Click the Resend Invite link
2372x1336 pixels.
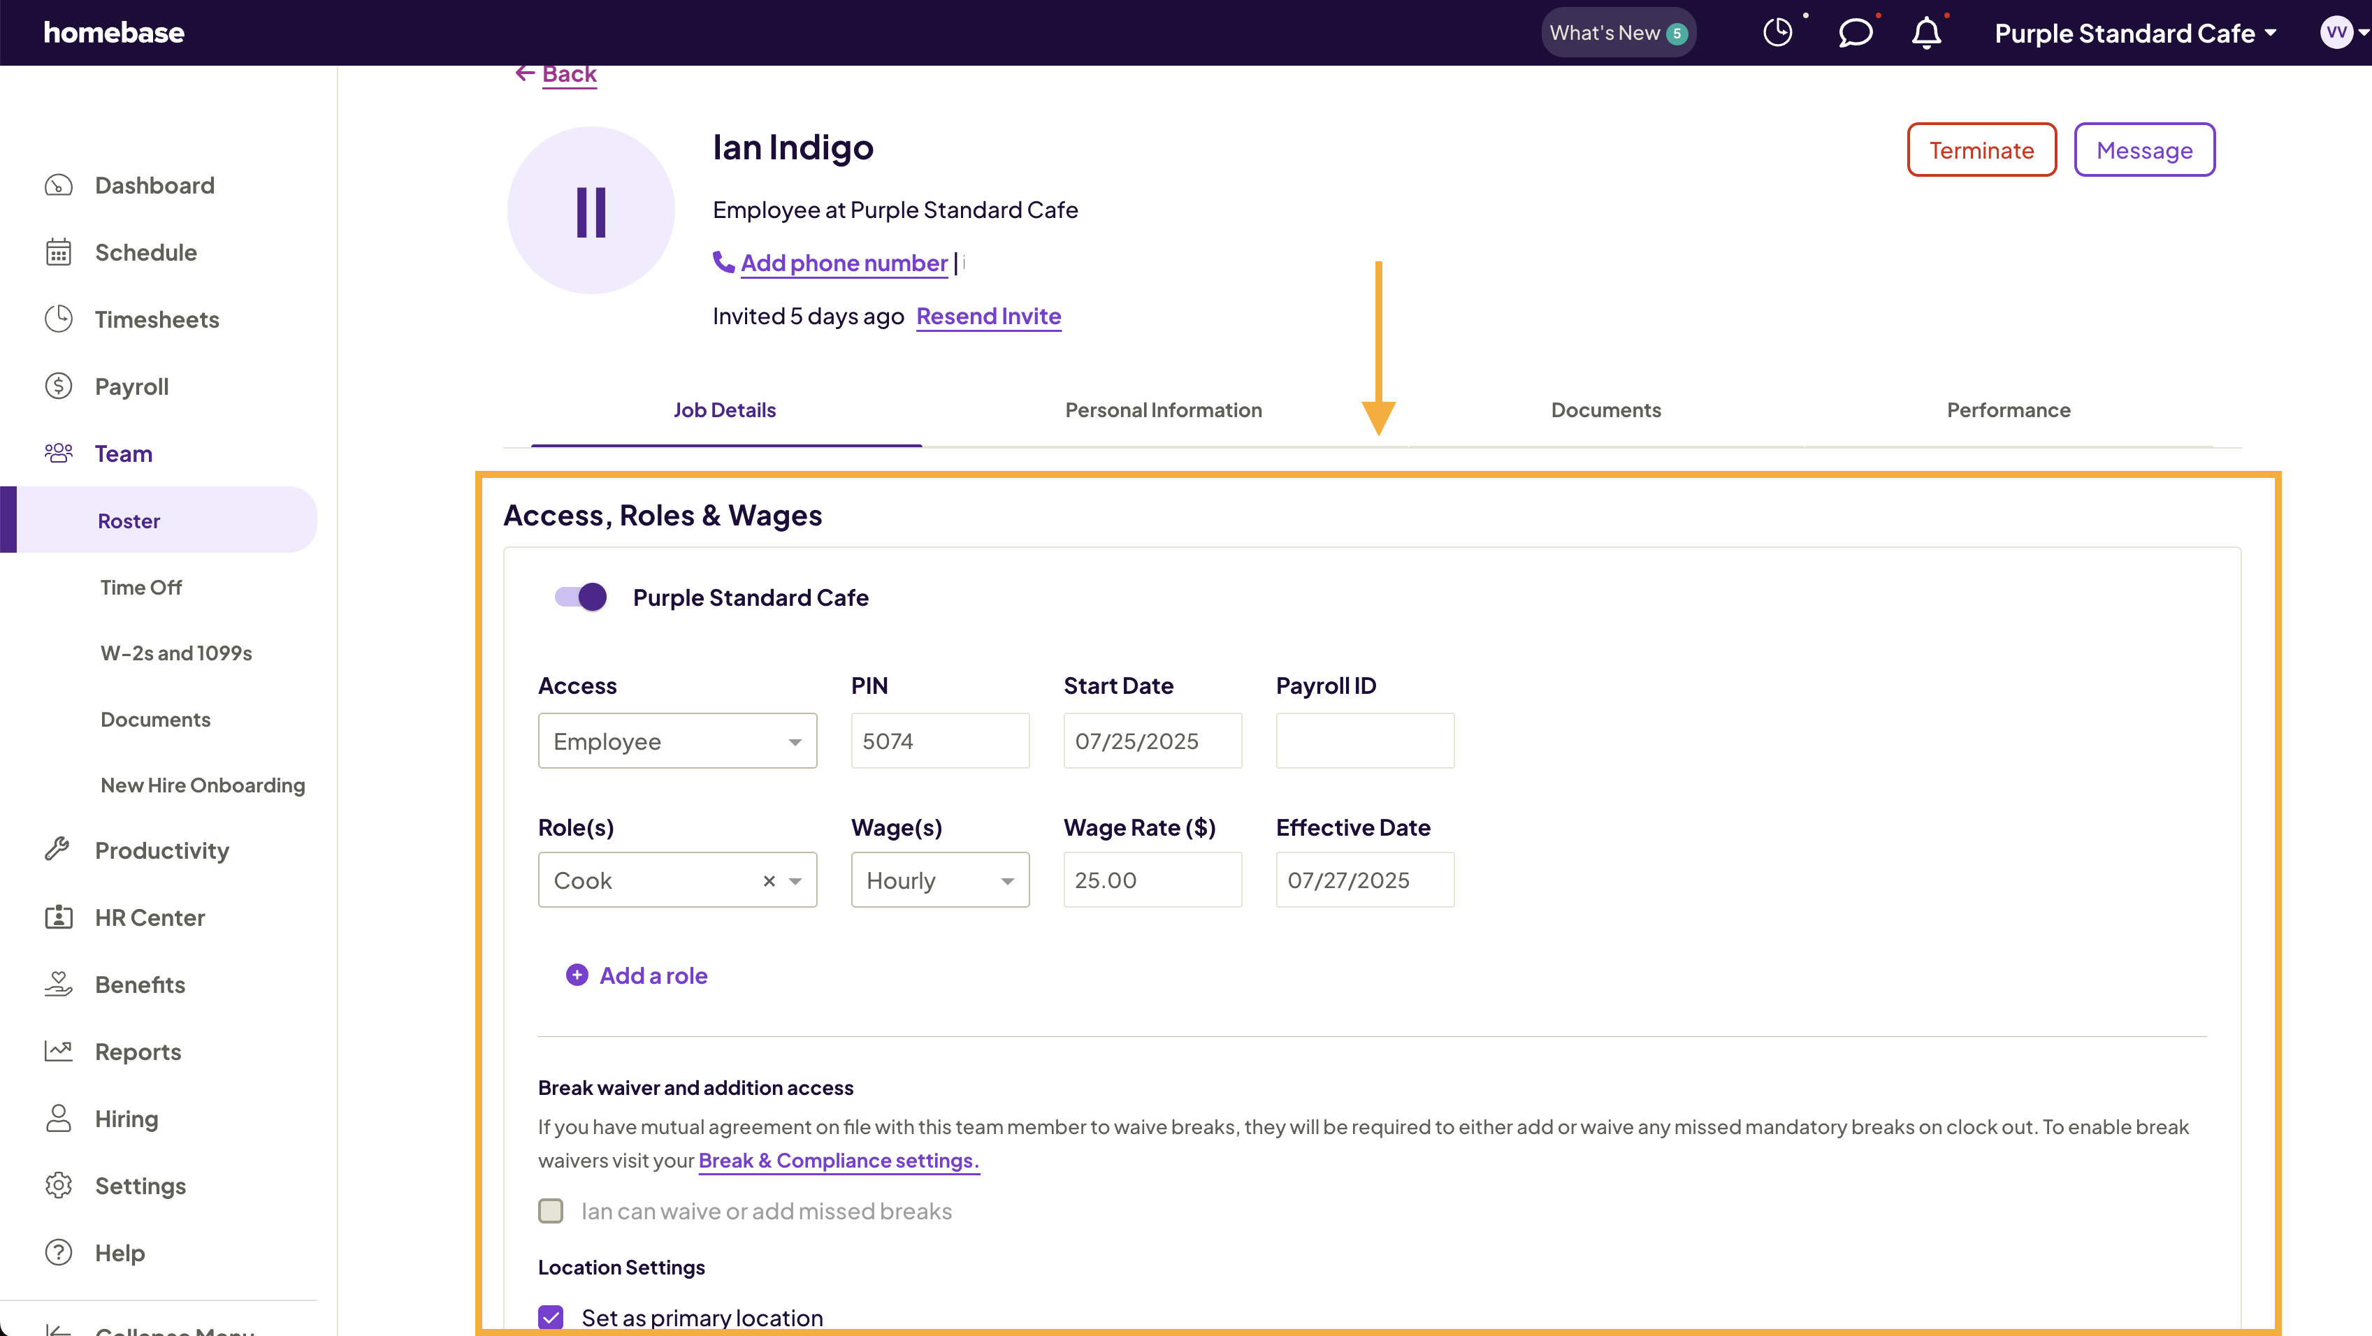pos(989,316)
